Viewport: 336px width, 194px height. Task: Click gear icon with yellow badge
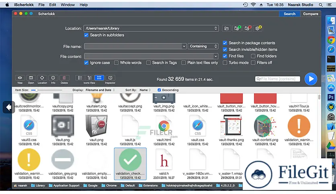click(x=258, y=28)
